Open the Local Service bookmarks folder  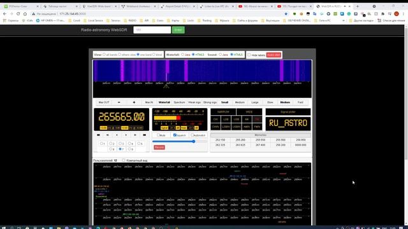point(93,20)
